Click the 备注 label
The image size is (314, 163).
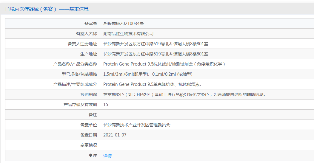click(93, 115)
